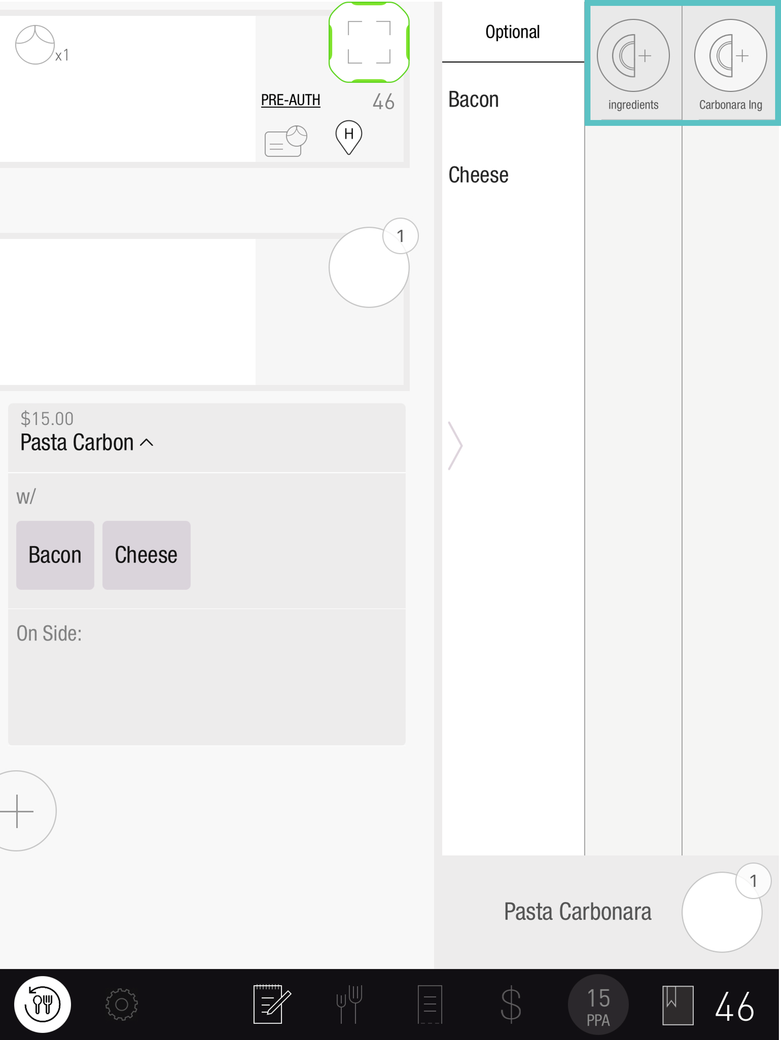Click the guest seat icon marked x1
Viewport: 781px width, 1040px height.
click(35, 45)
